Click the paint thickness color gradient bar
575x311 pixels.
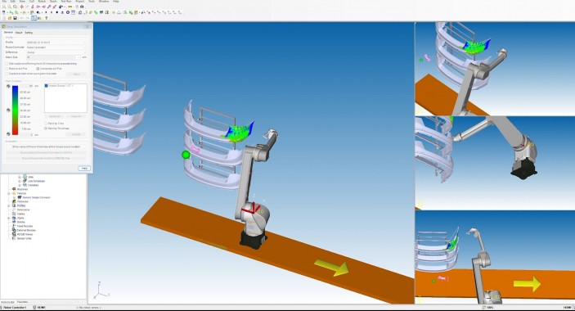(x=15, y=110)
